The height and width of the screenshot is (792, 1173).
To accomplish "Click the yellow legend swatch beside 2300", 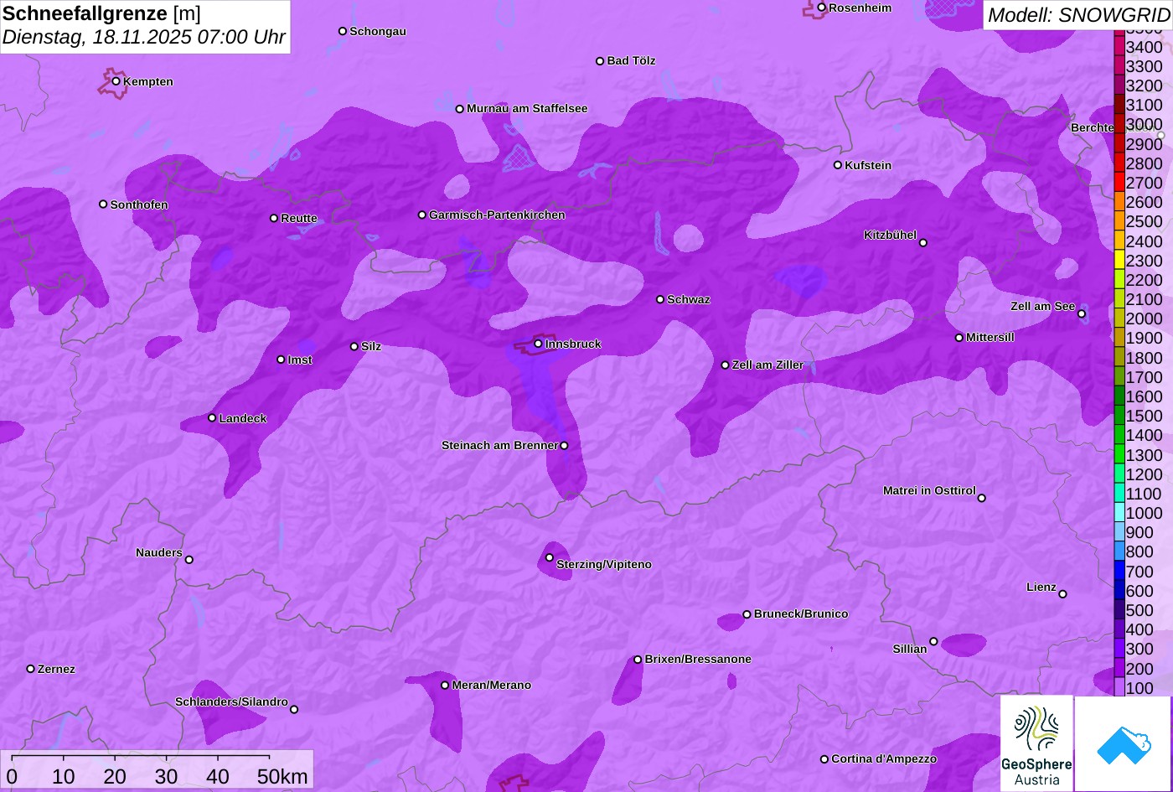I will (1119, 261).
